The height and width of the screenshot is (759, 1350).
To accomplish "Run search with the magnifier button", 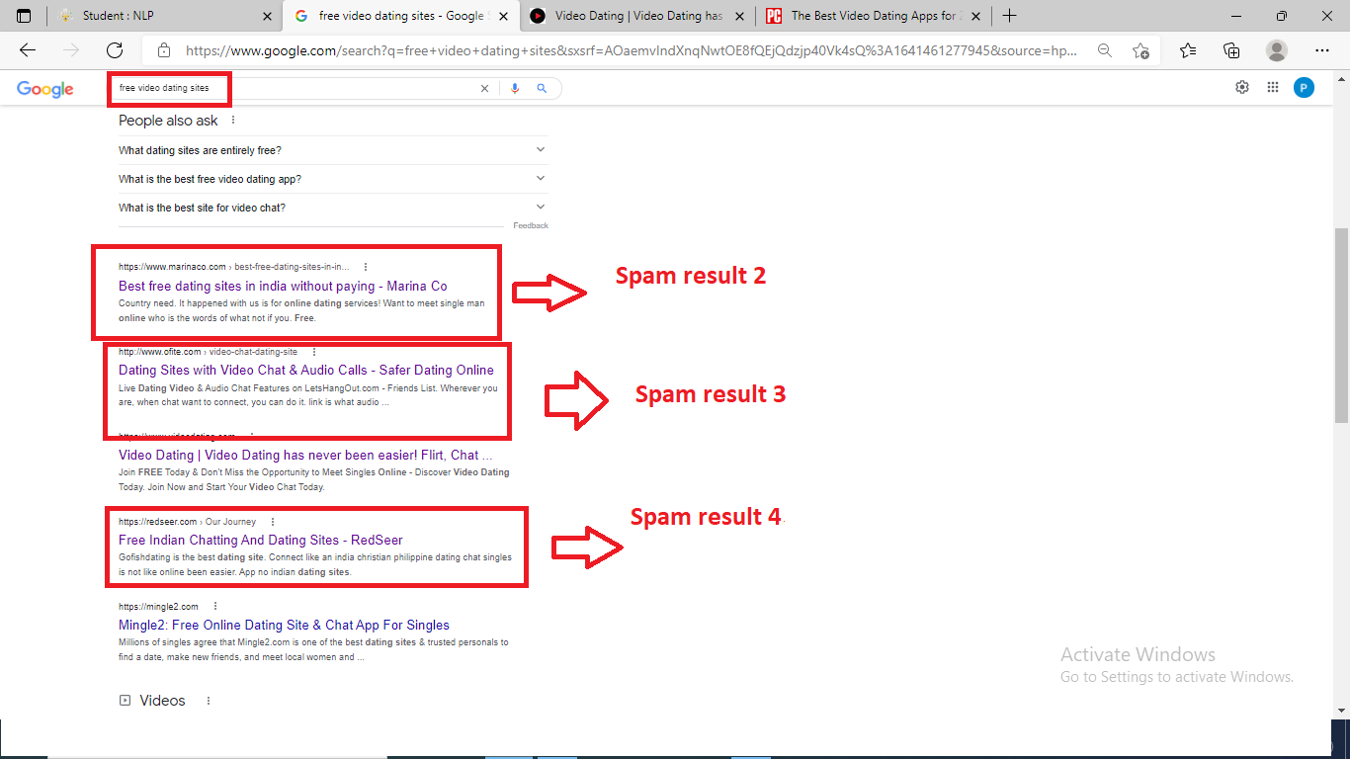I will [x=542, y=88].
